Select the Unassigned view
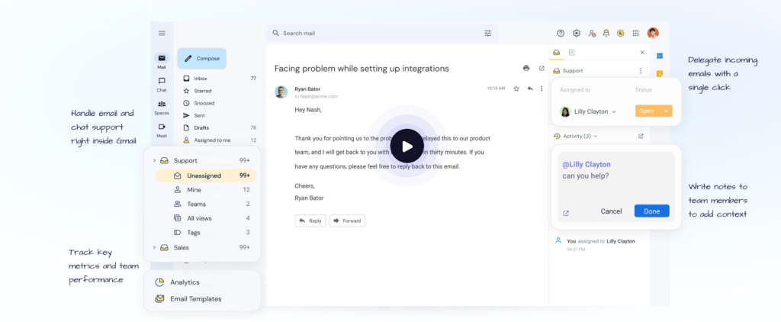 (x=206, y=175)
